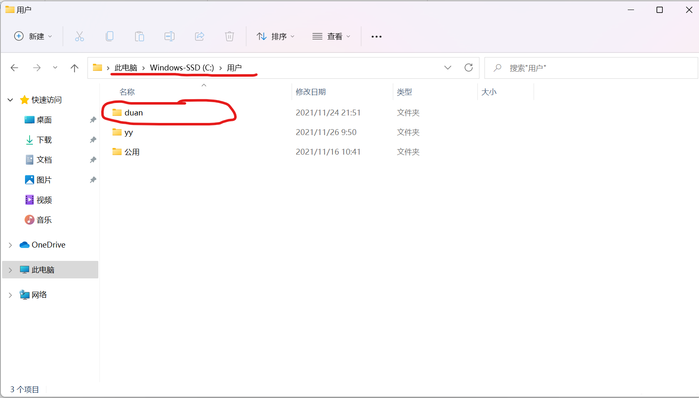699x398 pixels.
Task: Click the Rename icon in toolbar
Action: [x=170, y=37]
